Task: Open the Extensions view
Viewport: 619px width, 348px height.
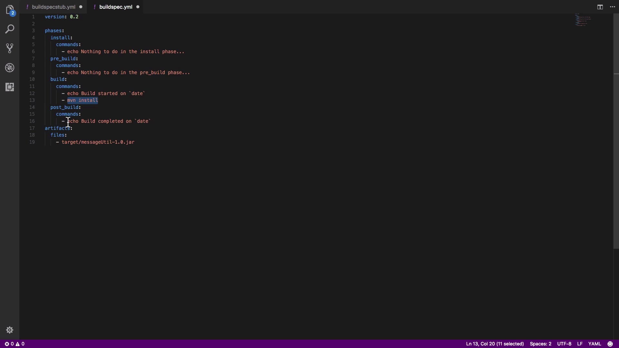Action: click(x=10, y=87)
